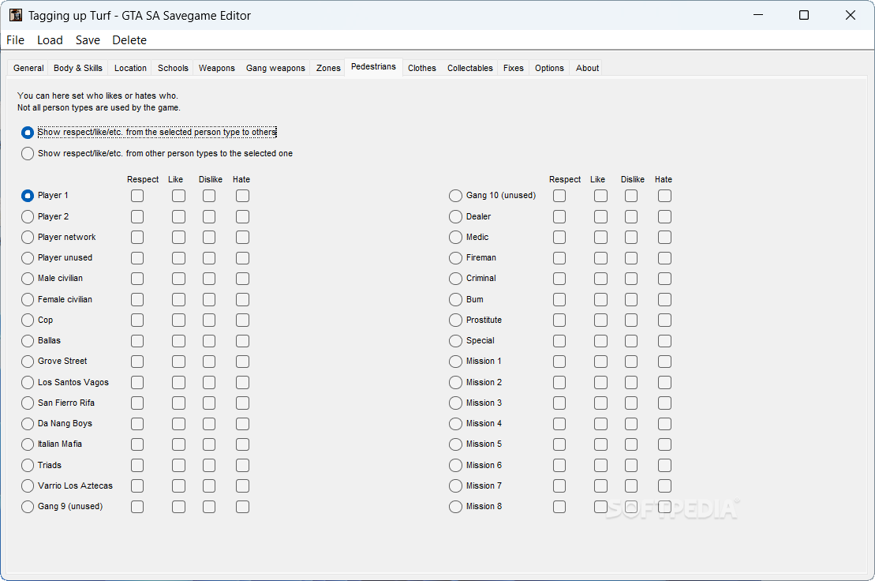Check Hate for Dealer row

(664, 216)
